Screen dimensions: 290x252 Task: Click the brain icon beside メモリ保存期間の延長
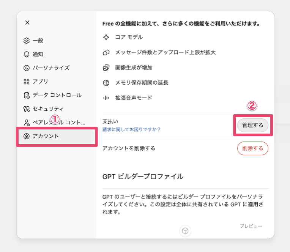tap(106, 83)
